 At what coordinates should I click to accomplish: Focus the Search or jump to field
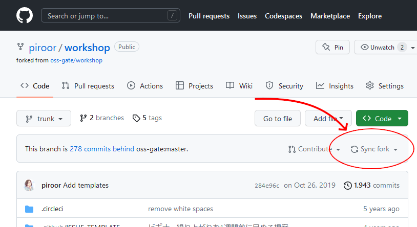(110, 16)
